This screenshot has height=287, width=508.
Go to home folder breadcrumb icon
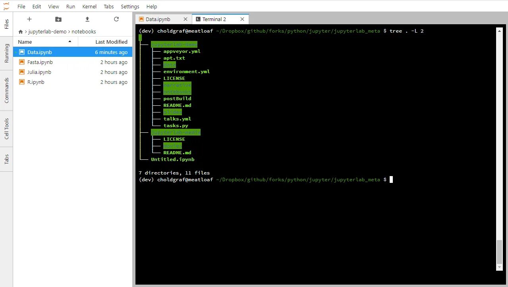[21, 31]
